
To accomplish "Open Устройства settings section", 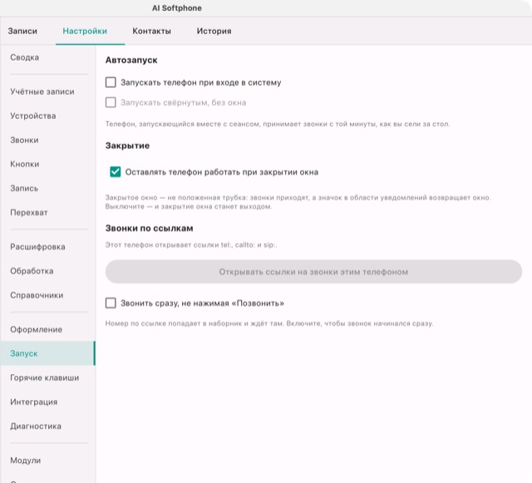I will 48,116.
